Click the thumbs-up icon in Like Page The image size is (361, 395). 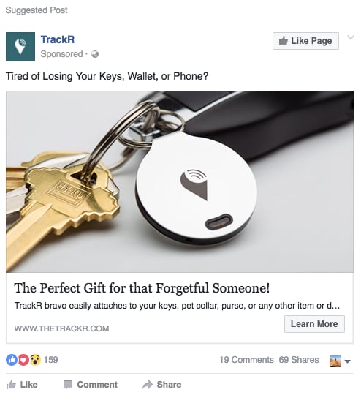click(284, 41)
